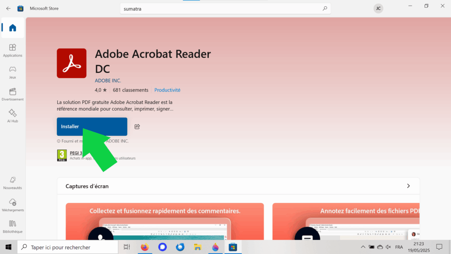Click the search magnifier icon

325,8
